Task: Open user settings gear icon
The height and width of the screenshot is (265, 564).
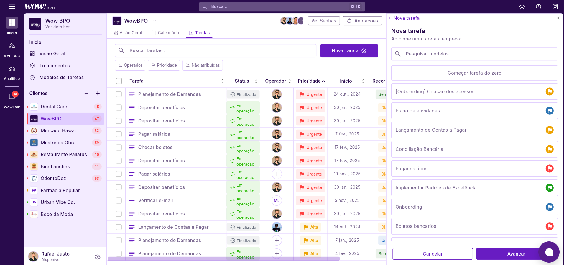Action: click(x=98, y=257)
